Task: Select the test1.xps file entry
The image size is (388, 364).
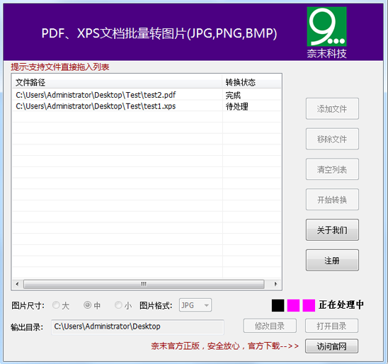Action: (x=147, y=106)
